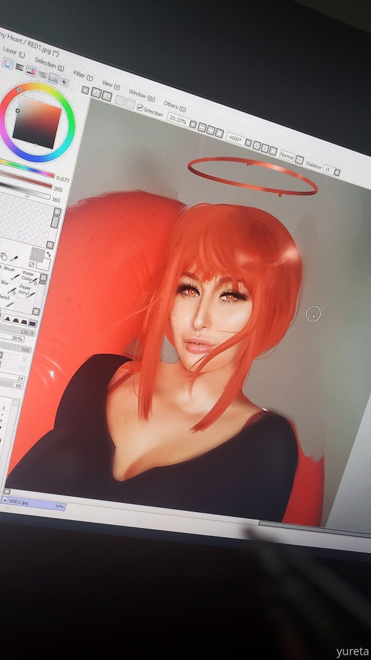Screen dimensions: 371x660
Task: Click the redo arrow button
Action: (x=106, y=95)
